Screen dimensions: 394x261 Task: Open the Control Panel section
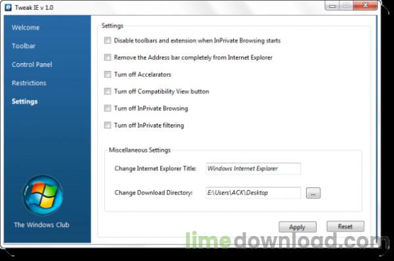pyautogui.click(x=32, y=64)
